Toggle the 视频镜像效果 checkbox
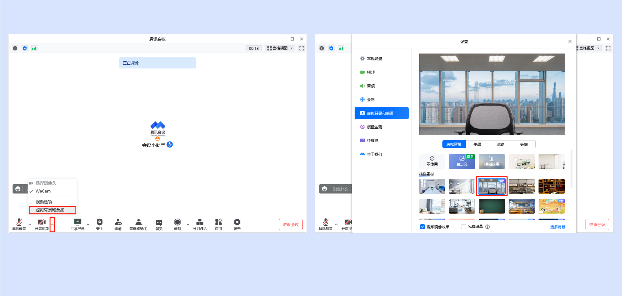The width and height of the screenshot is (622, 296). pos(422,227)
